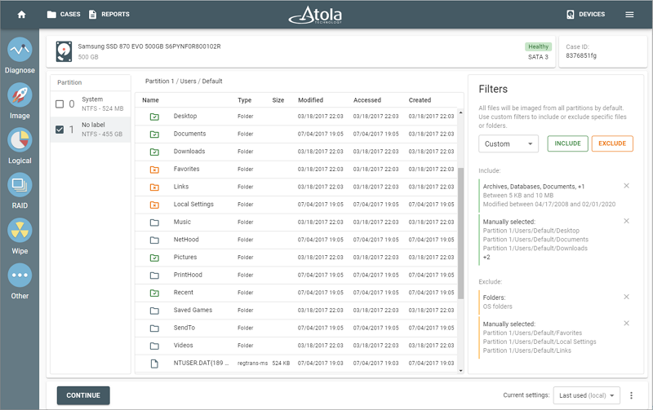Expand the Custom filter dropdown
The image size is (653, 410).
click(508, 144)
